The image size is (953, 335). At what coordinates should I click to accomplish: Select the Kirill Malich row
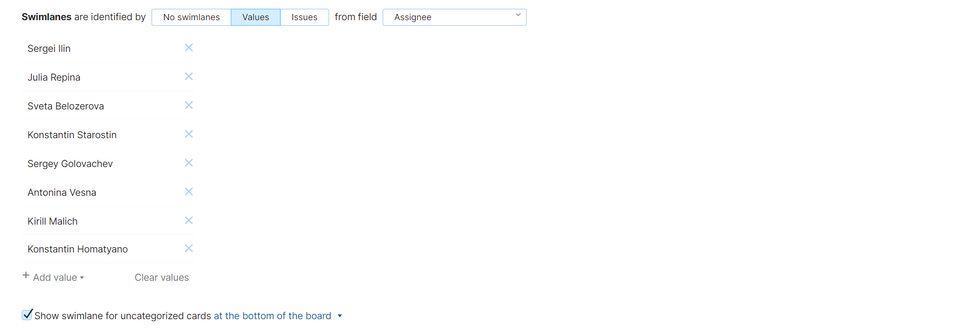click(x=52, y=221)
